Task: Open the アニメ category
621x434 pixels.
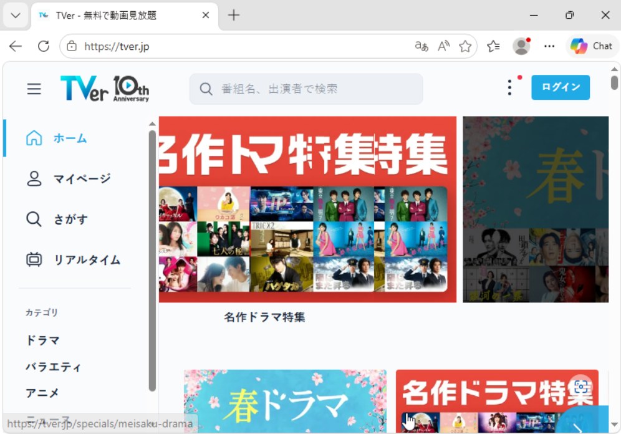Action: pos(42,393)
